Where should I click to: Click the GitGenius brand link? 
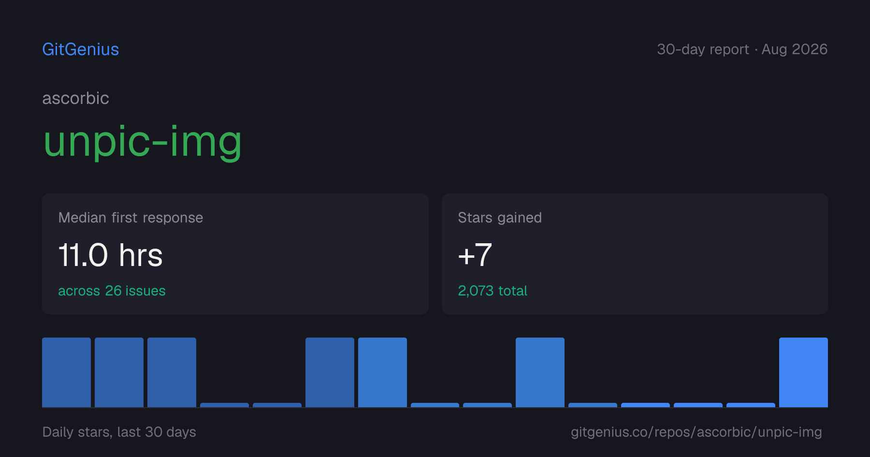click(x=80, y=49)
